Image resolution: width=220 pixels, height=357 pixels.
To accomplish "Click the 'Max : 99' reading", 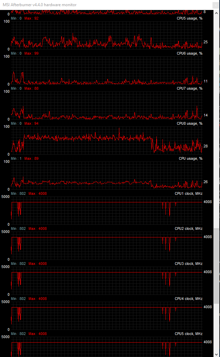I will pos(32,54).
